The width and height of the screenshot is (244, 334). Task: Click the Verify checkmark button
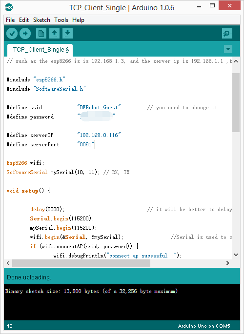12,34
